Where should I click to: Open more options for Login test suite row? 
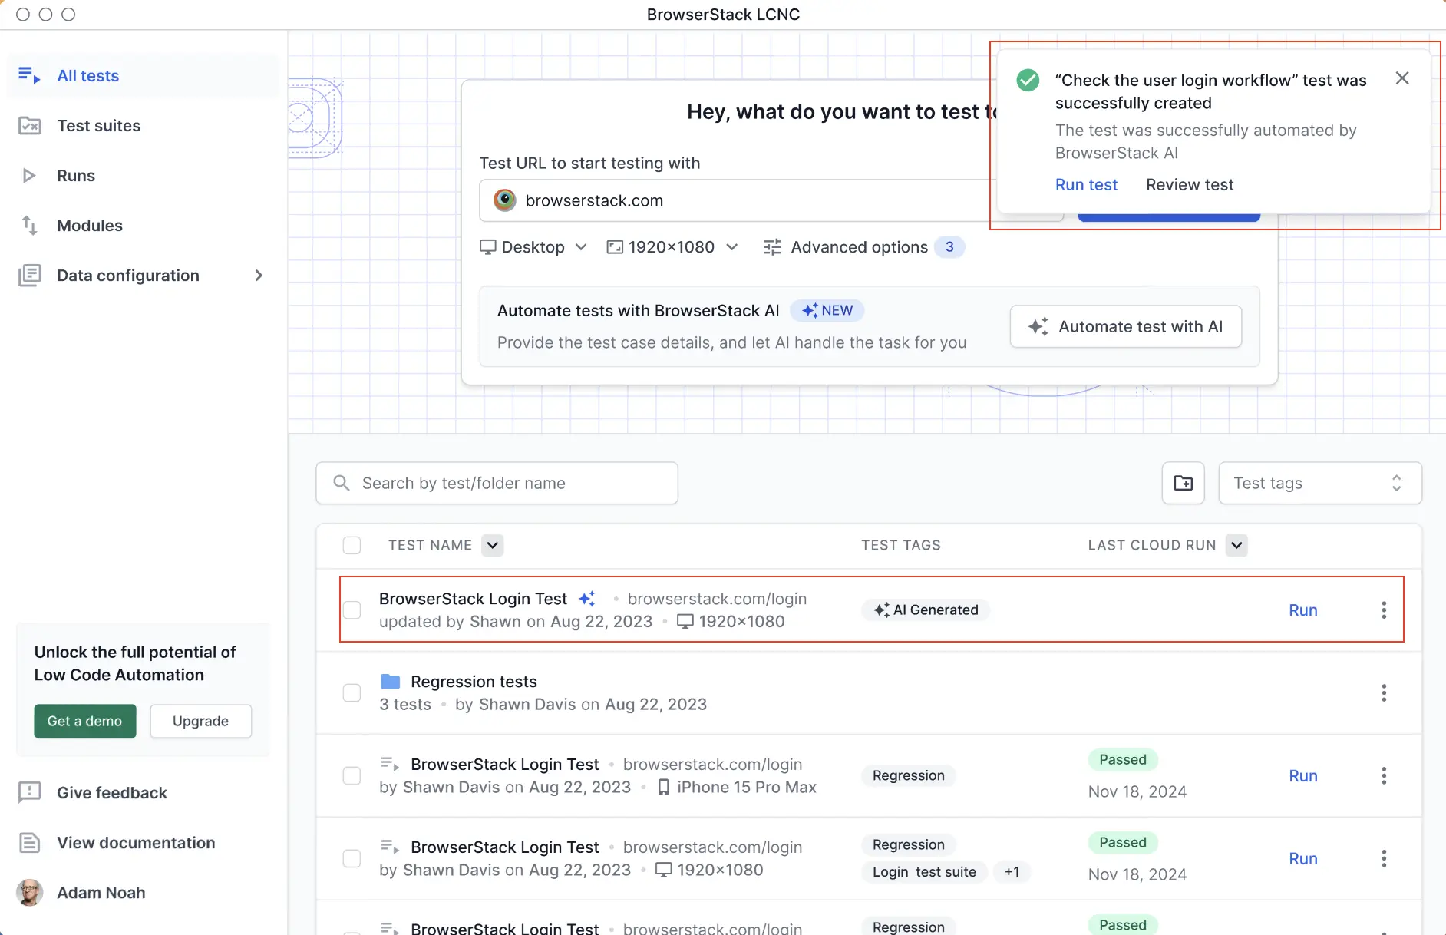pyautogui.click(x=1384, y=859)
